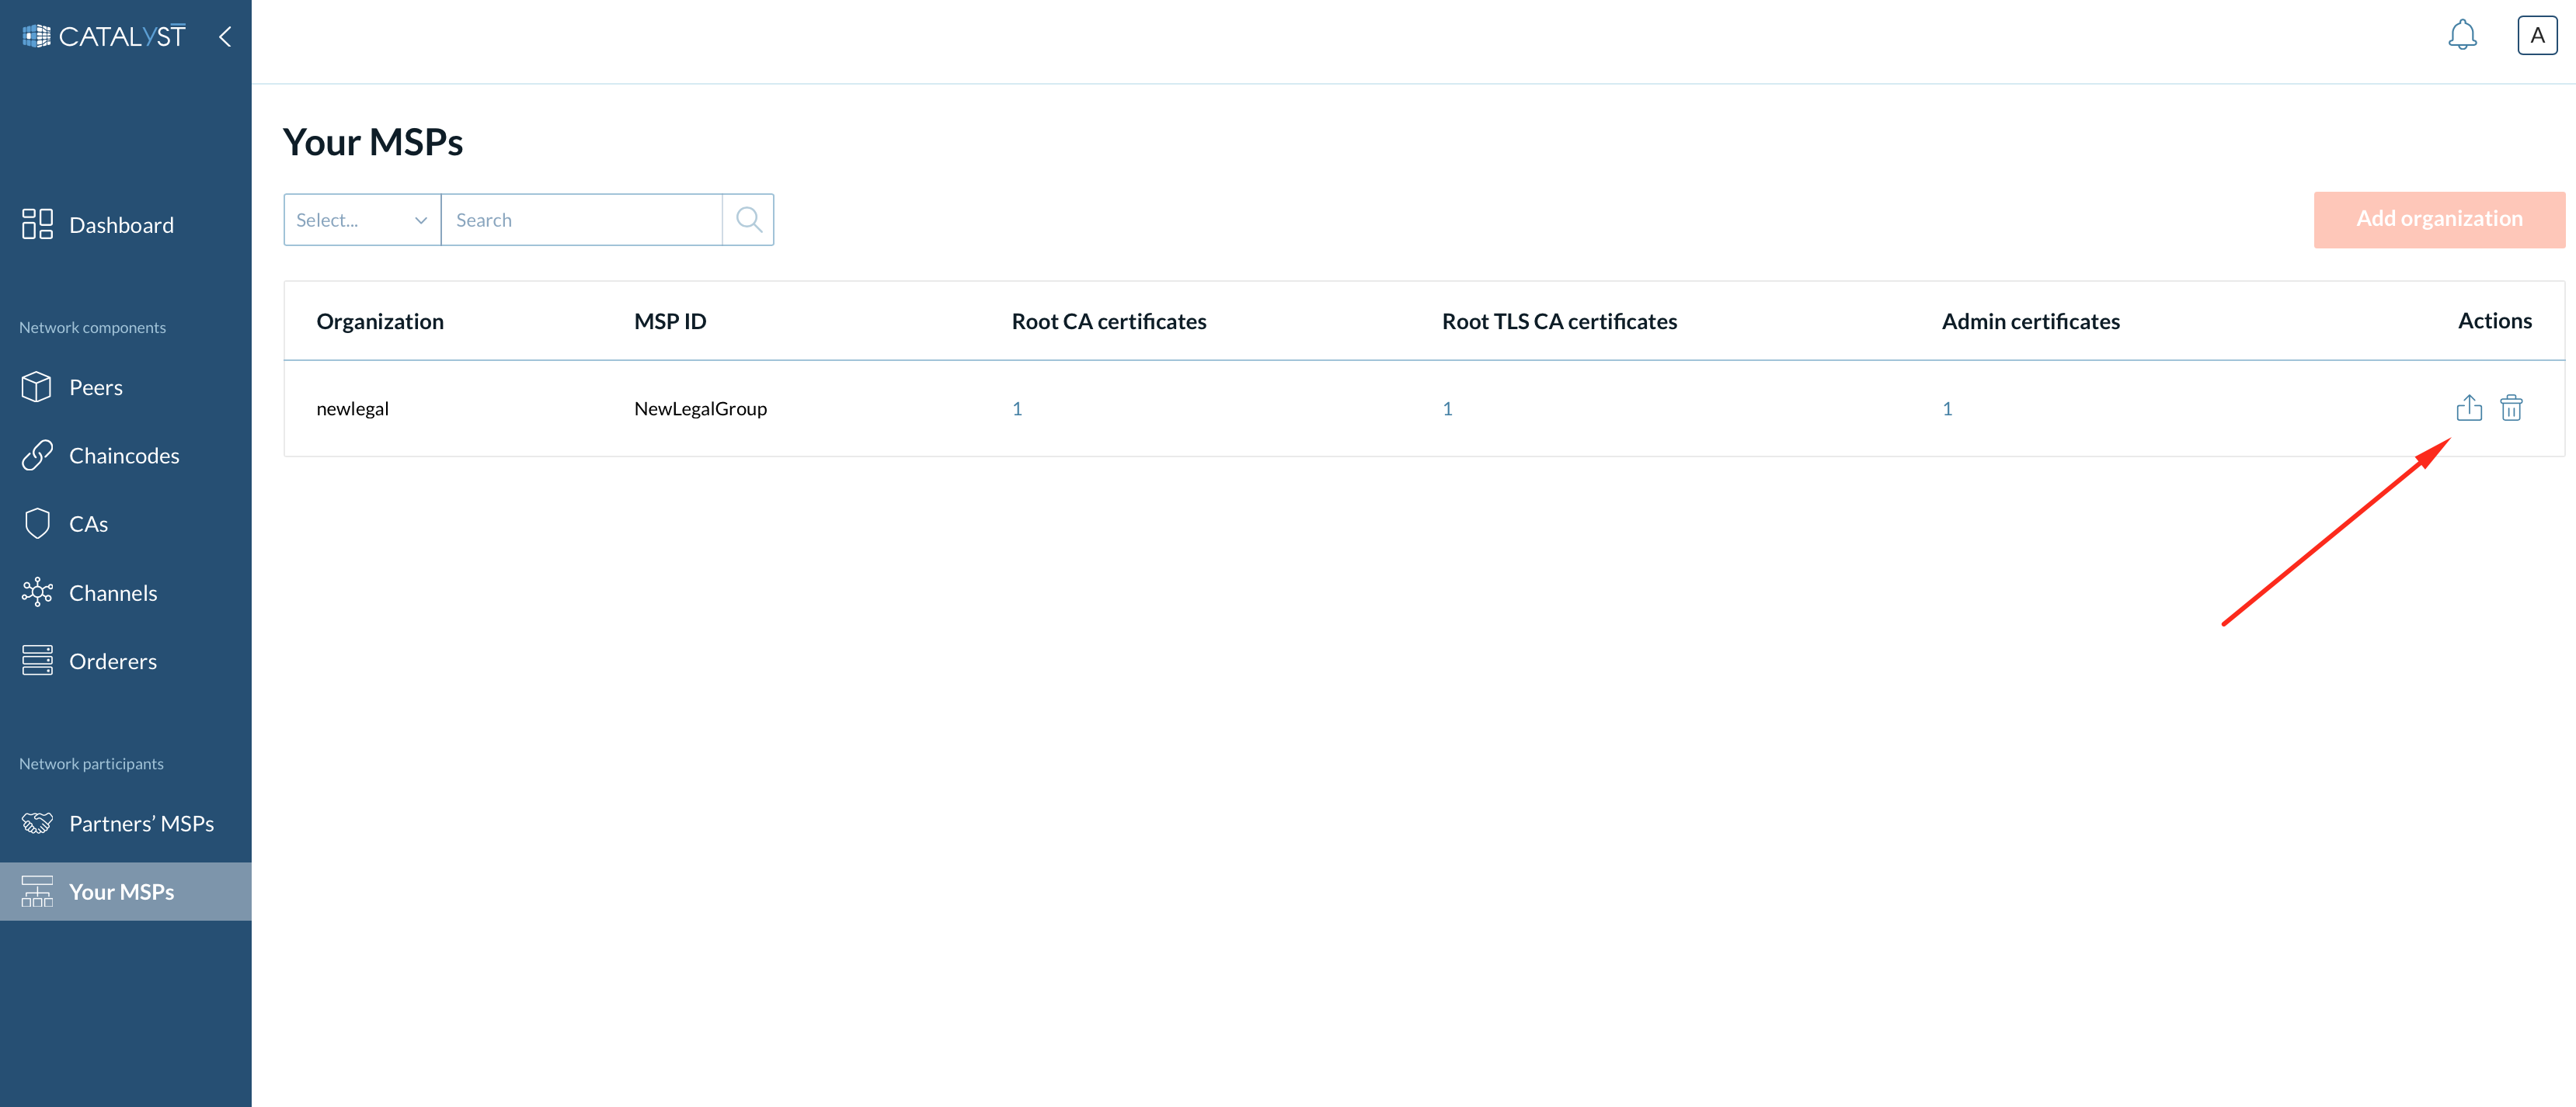Open Chaincodes from the sidebar
This screenshot has height=1107, width=2576.
(x=37, y=455)
